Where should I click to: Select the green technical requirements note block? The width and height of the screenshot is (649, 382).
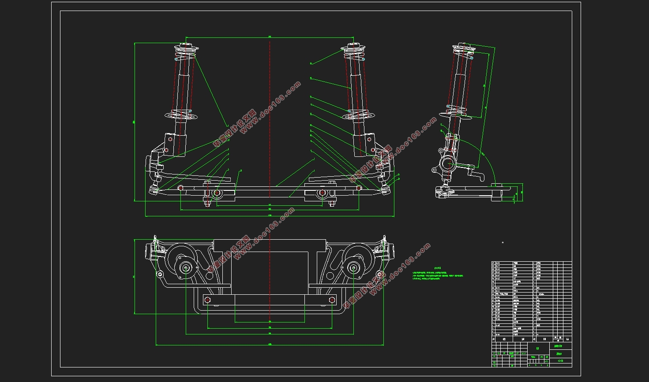[x=438, y=274]
